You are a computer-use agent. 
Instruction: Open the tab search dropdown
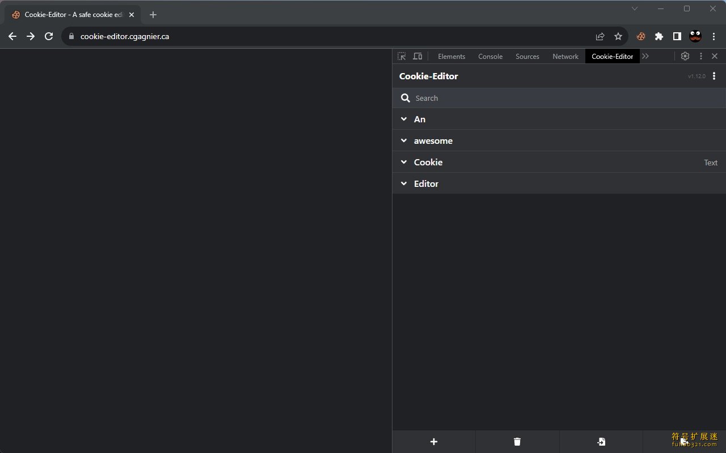point(635,8)
